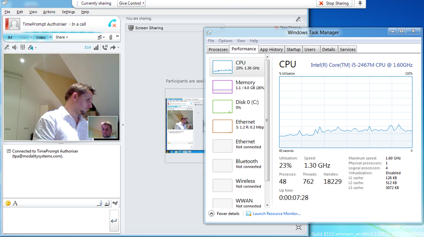Screen dimensions: 424x237
Task: Open the dial pad icon
Action: click(23, 47)
